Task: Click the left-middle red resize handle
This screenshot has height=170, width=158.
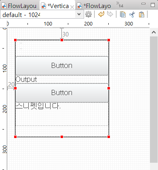Action: 15,88
